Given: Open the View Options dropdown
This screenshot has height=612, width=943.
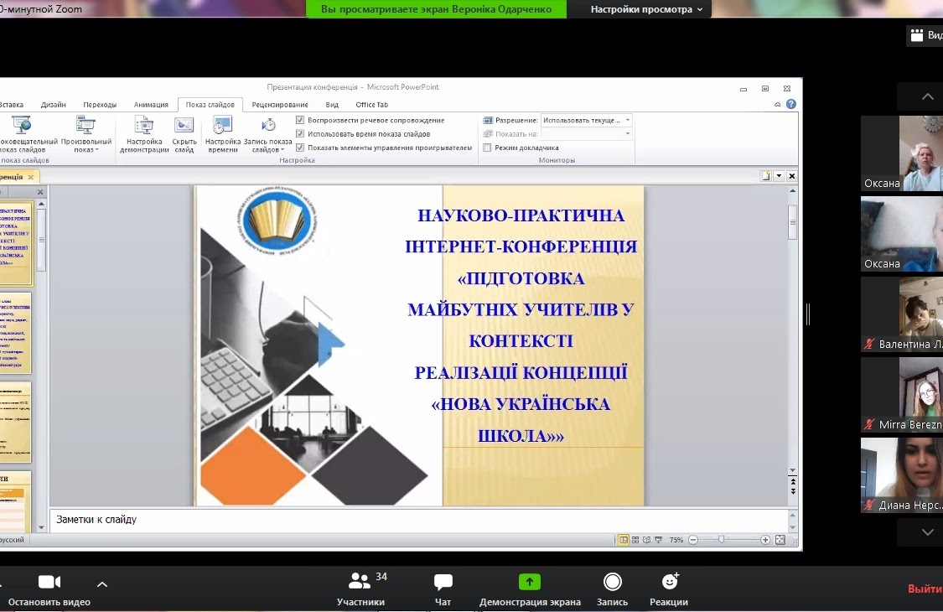Looking at the screenshot, I should click(646, 9).
